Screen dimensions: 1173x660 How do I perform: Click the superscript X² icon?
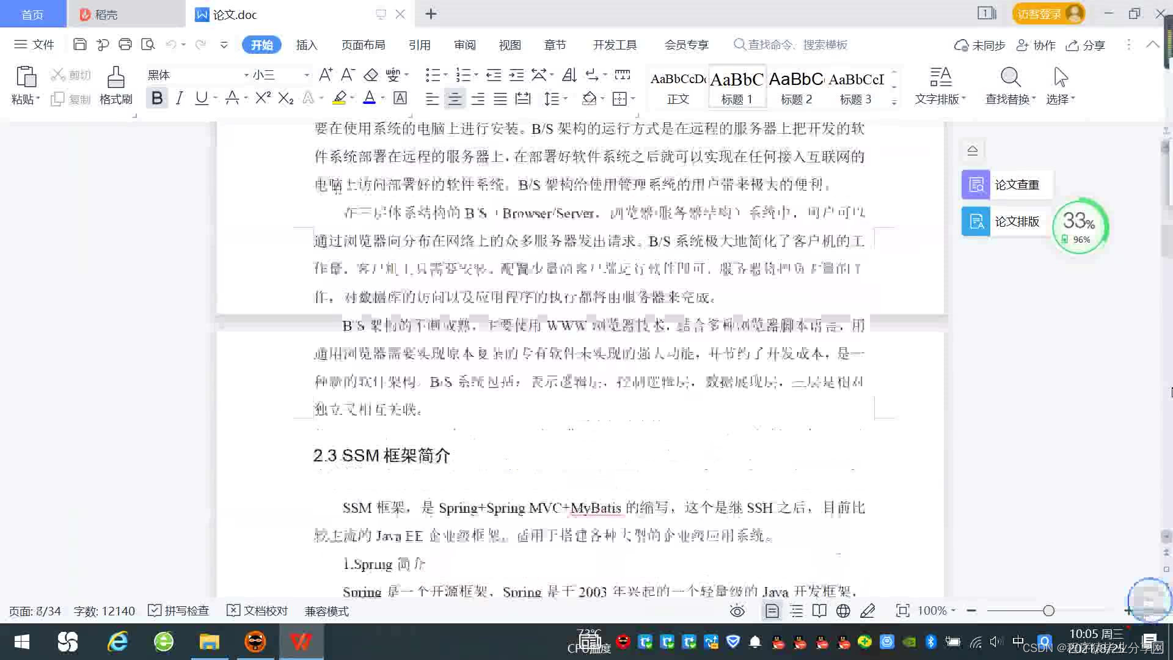coord(263,98)
